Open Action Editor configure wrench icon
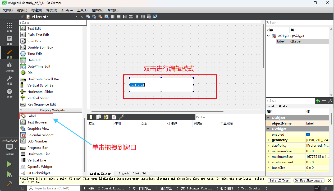Screen dimensions: 334x191 (x=122, y=117)
